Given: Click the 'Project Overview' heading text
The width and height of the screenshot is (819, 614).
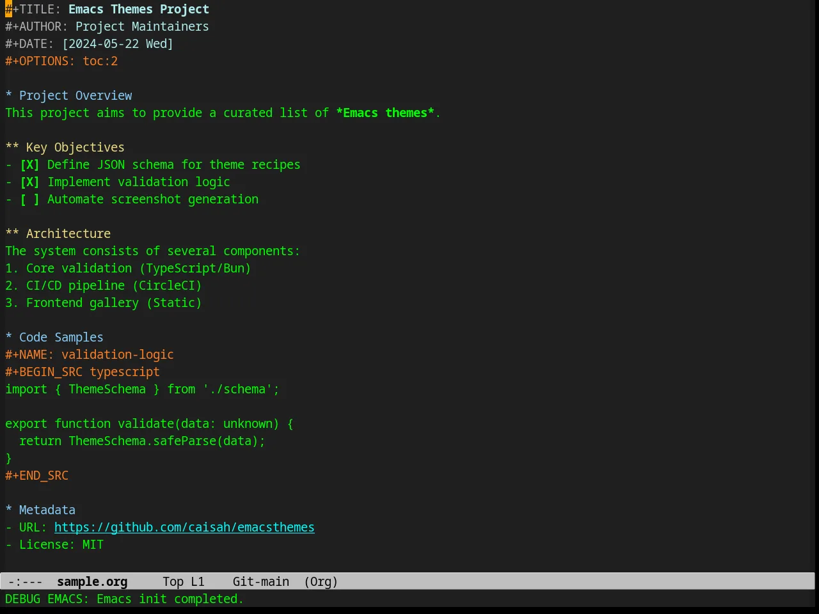Looking at the screenshot, I should point(76,95).
